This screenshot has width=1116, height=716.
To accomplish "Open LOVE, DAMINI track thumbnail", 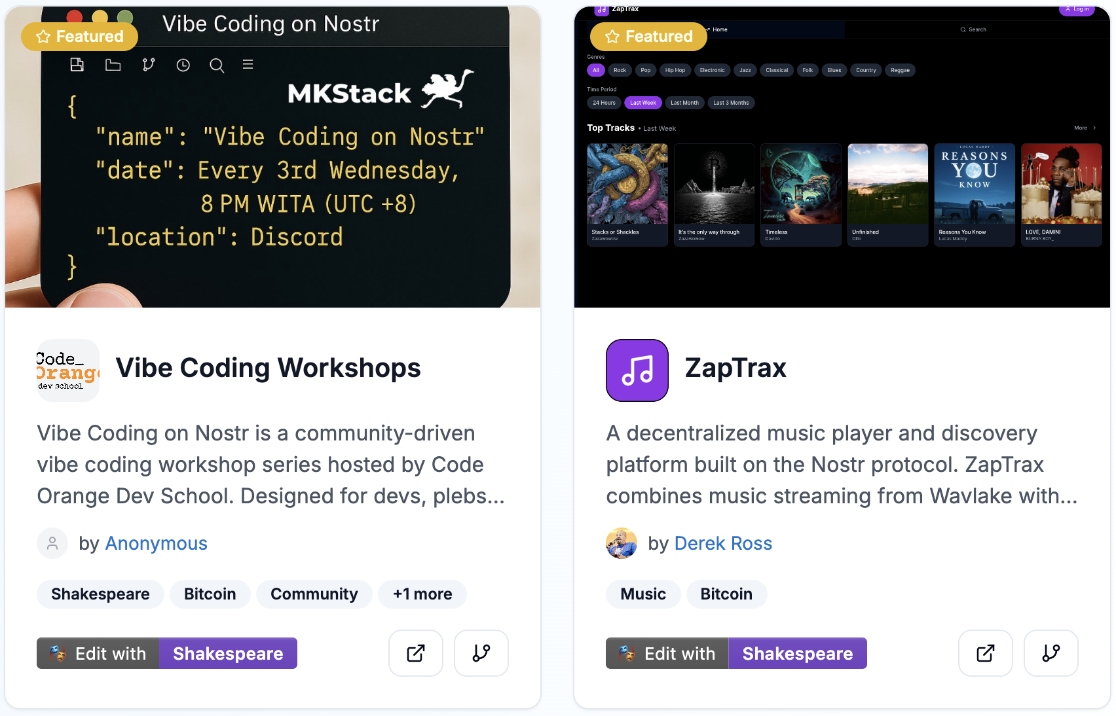I will (x=1062, y=184).
